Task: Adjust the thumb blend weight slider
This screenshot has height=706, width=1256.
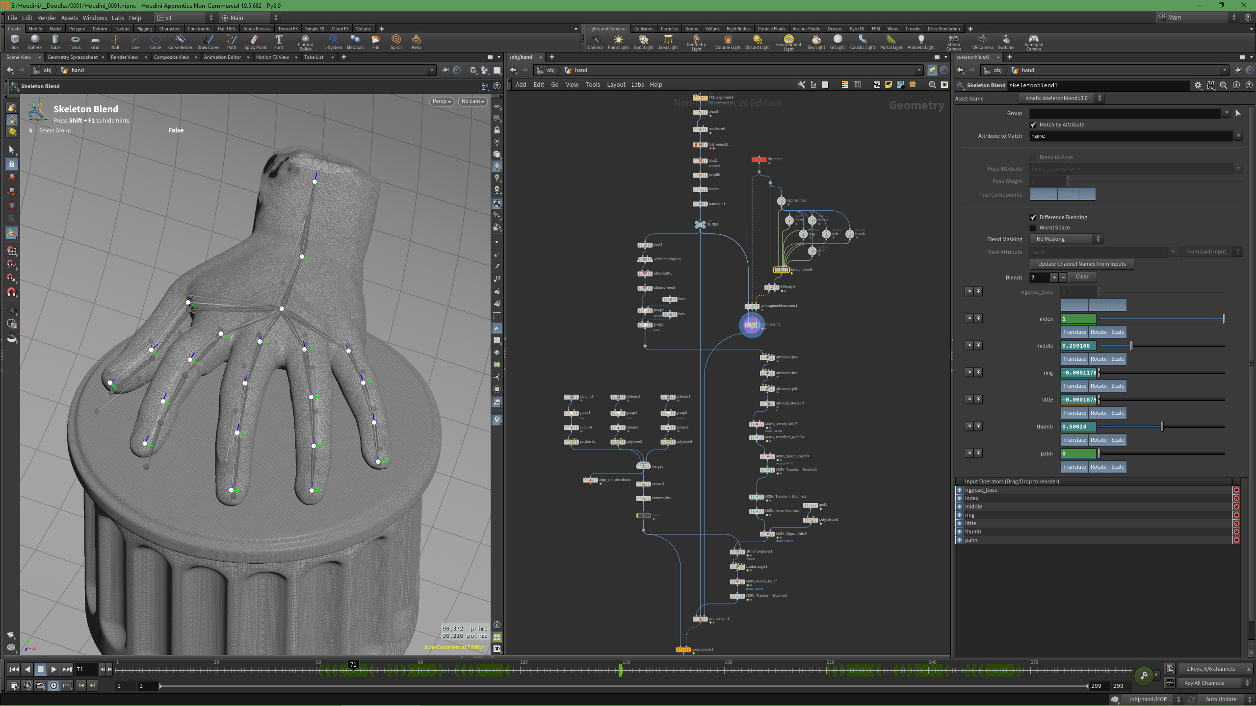Action: 1161,427
